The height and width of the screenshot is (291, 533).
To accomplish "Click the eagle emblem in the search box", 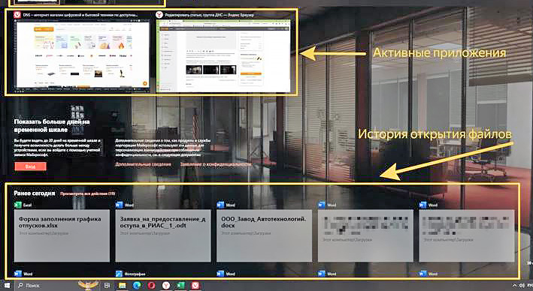I will 88,285.
